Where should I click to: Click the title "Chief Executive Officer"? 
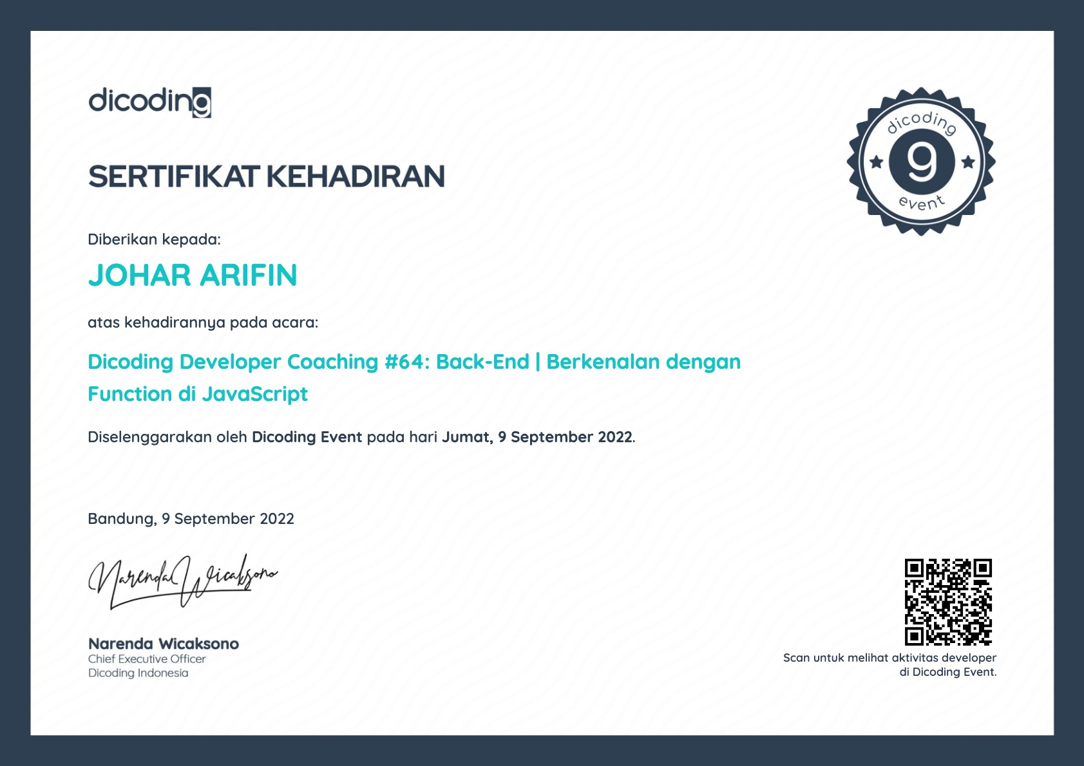147,659
